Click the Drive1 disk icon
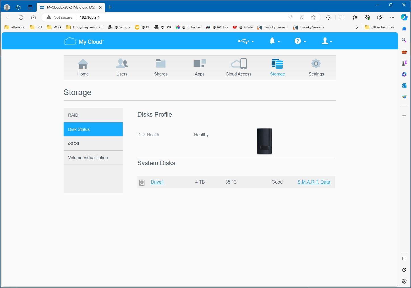The height and width of the screenshot is (288, 411). point(142,182)
